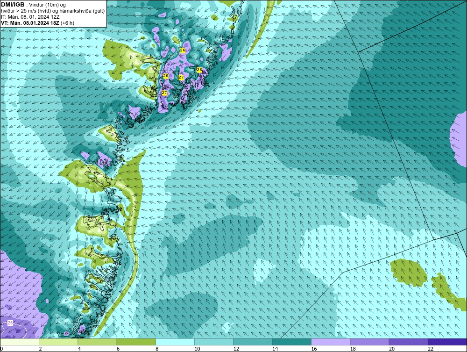Select the 16–18 m/s light purple legend swatch
The width and height of the screenshot is (467, 352).
coord(331,342)
